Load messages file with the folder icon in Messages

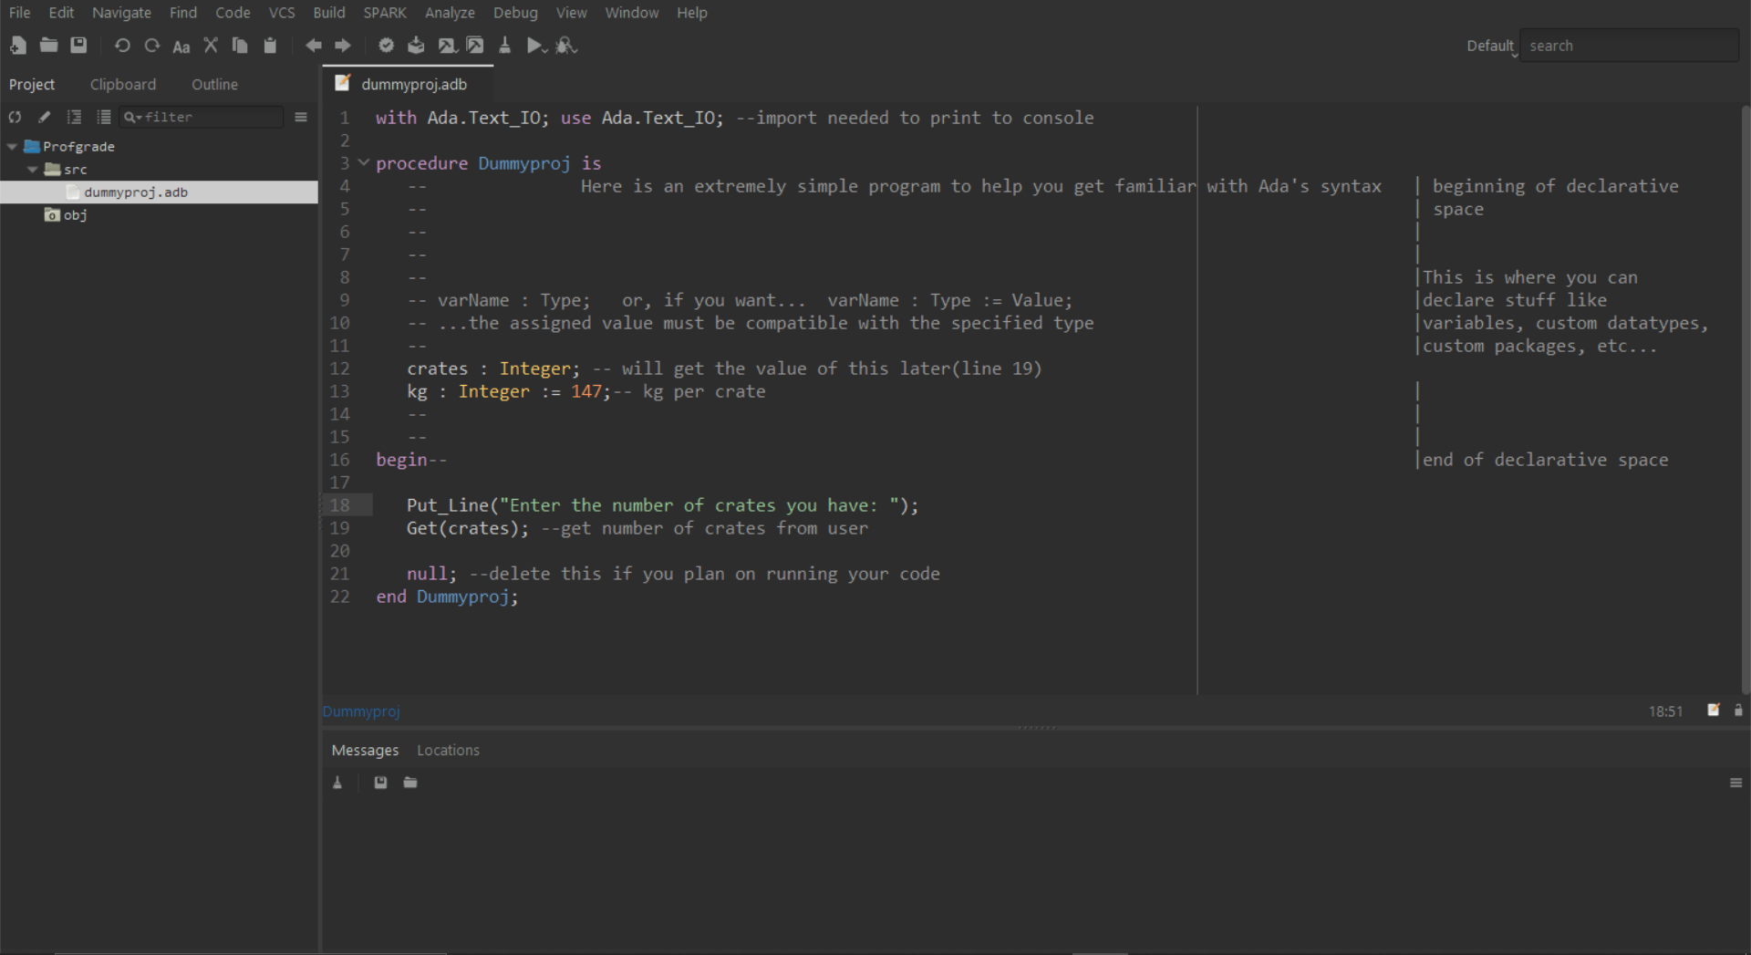click(410, 783)
